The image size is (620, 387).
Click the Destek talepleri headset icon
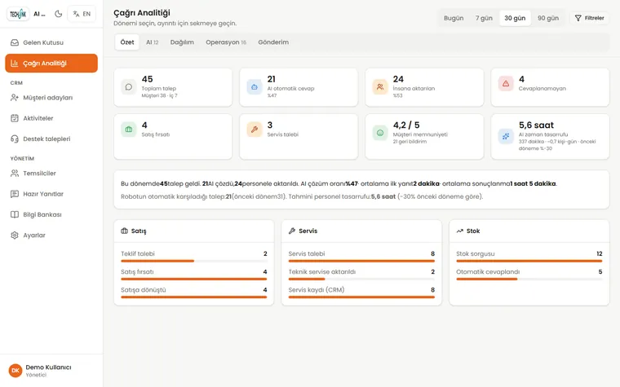click(15, 139)
